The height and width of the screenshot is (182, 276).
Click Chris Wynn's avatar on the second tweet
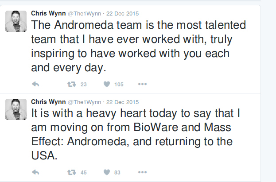(x=16, y=109)
